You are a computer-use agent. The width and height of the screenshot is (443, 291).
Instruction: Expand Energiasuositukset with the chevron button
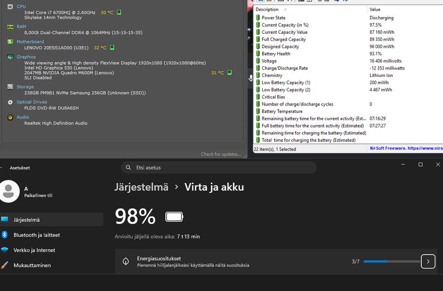[428, 262]
